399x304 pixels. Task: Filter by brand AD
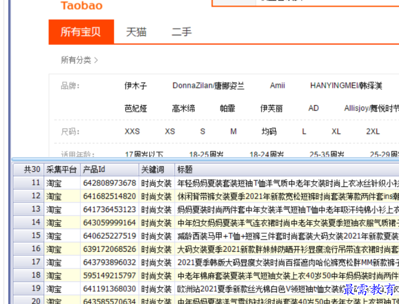pyautogui.click(x=313, y=108)
